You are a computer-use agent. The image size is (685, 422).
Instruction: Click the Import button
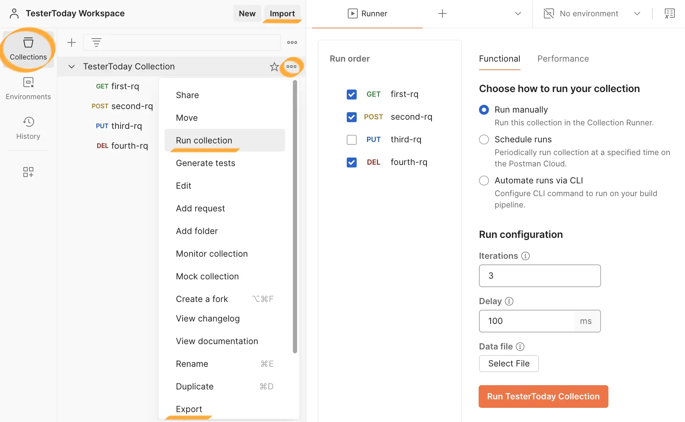282,13
